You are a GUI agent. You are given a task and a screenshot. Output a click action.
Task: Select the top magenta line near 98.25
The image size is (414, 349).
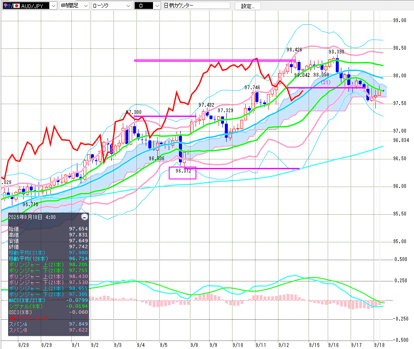click(x=213, y=60)
